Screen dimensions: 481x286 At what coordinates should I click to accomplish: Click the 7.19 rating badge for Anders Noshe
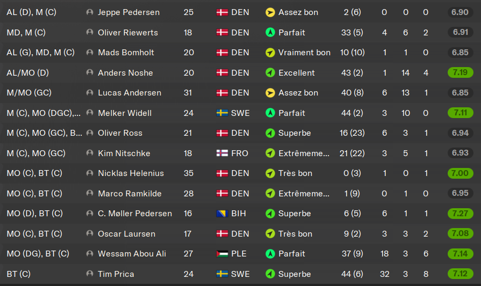click(460, 73)
